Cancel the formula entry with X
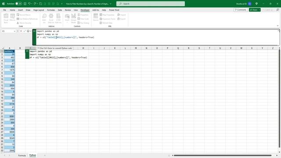Screen dimensions: 281x158 tap(21, 31)
